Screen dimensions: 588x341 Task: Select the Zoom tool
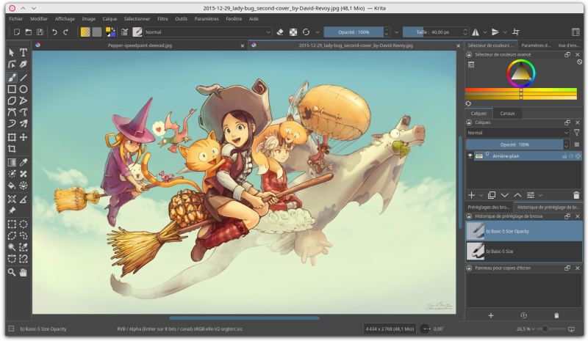[12, 272]
